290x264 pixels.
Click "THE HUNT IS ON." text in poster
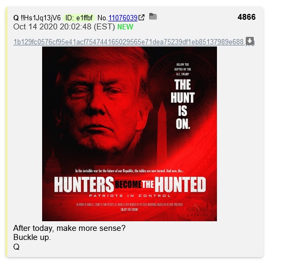pyautogui.click(x=182, y=104)
